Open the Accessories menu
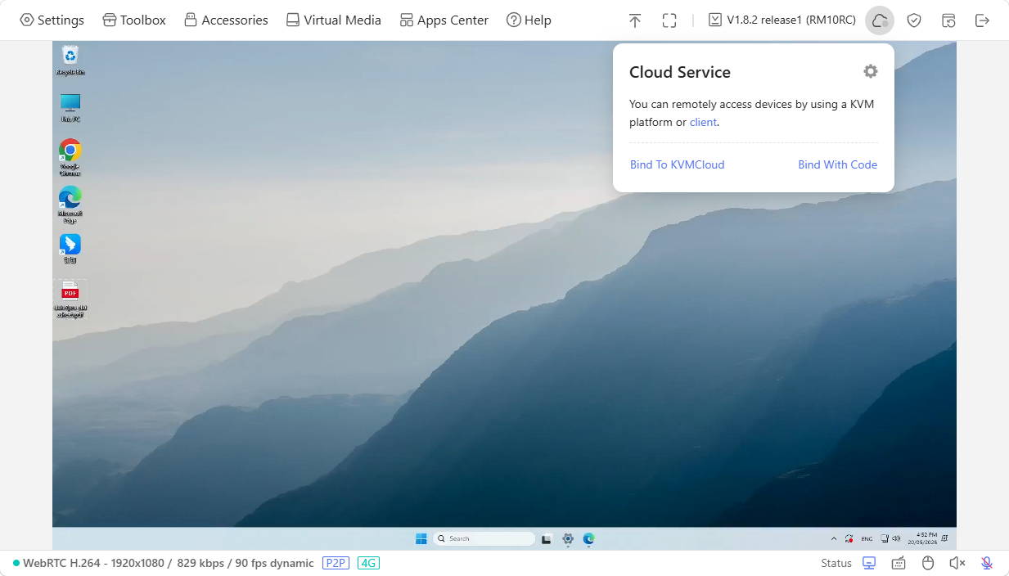The height and width of the screenshot is (576, 1009). [226, 20]
